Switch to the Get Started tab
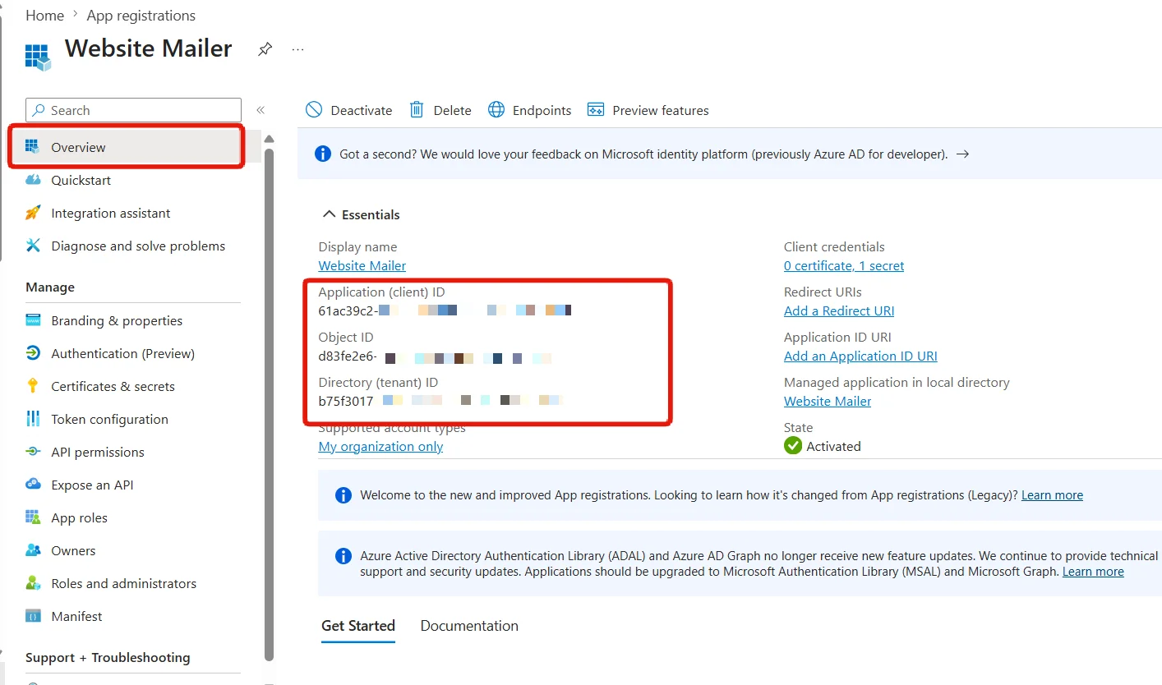The image size is (1162, 685). click(358, 626)
